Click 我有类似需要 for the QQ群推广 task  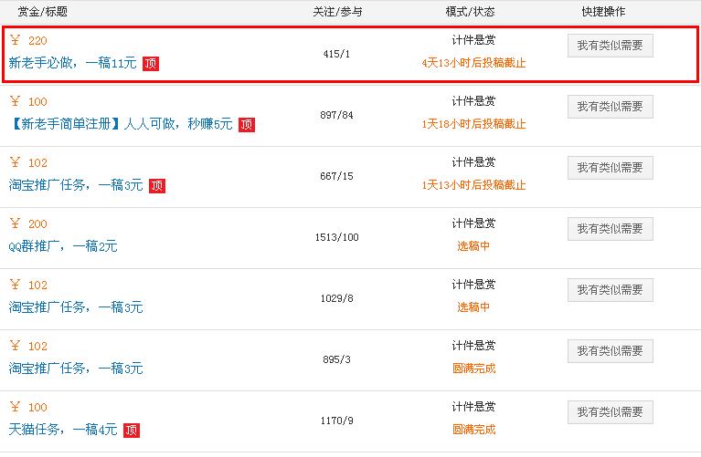coord(611,229)
